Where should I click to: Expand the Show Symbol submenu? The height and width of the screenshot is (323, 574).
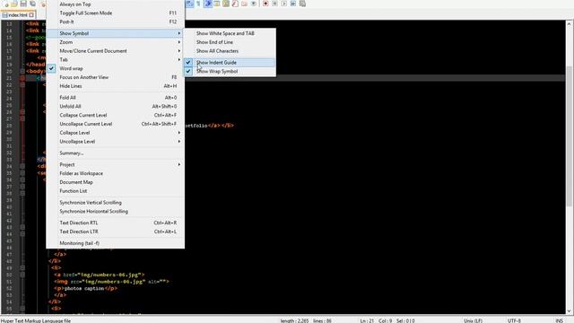pos(115,33)
